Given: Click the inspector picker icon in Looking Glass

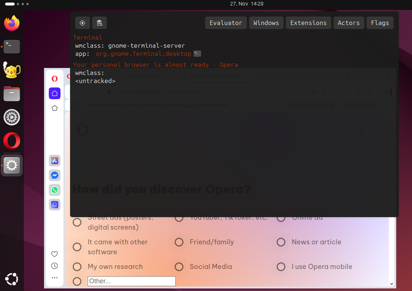Looking at the screenshot, I should [82, 23].
